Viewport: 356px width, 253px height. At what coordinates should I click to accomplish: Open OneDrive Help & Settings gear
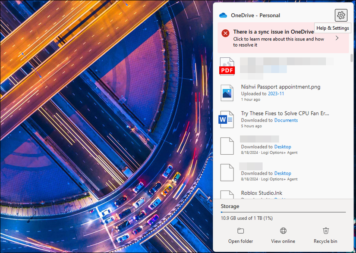[341, 15]
